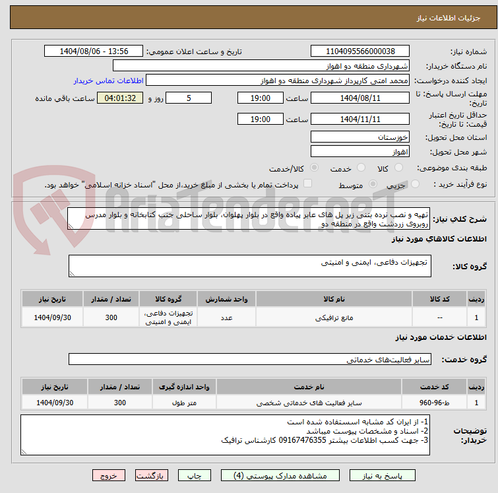Click the نام خدمت column header
Viewport: 498px width, 493px height.
(x=309, y=387)
